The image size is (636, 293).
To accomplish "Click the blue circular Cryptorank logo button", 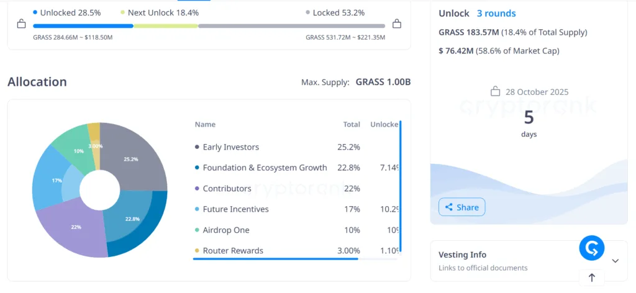I will pos(591,248).
